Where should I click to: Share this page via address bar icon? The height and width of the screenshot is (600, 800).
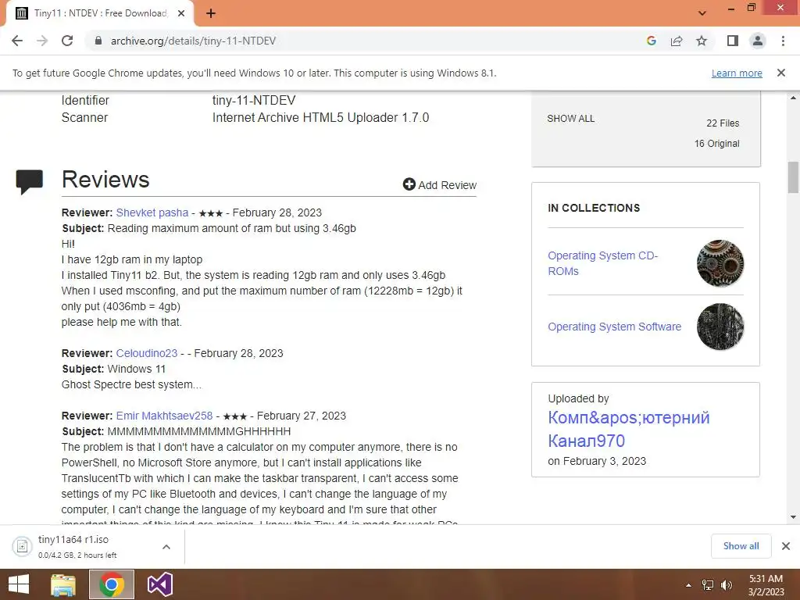(677, 41)
